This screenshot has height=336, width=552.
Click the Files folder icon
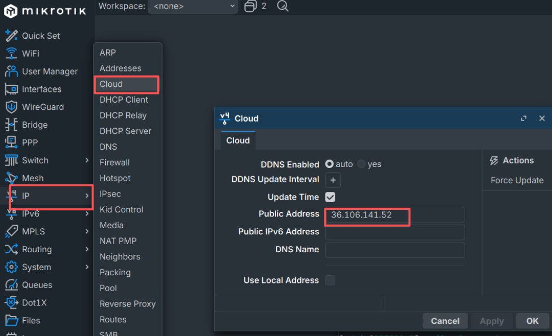11,321
